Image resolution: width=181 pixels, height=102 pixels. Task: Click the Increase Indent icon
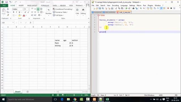(x=35, y=15)
